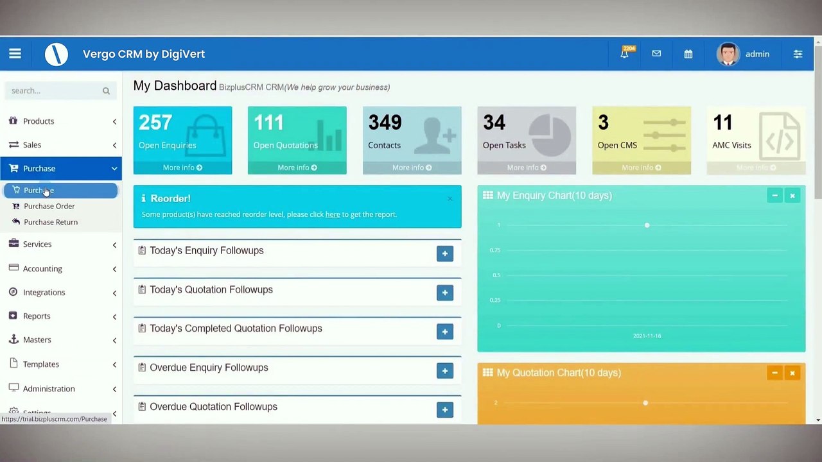822x462 pixels.
Task: Click the Integrations icon in sidebar
Action: [13, 292]
